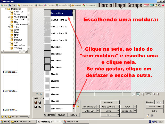Open the Sem moldura frame dropdown arrow
165x124 pixels.
74,109
